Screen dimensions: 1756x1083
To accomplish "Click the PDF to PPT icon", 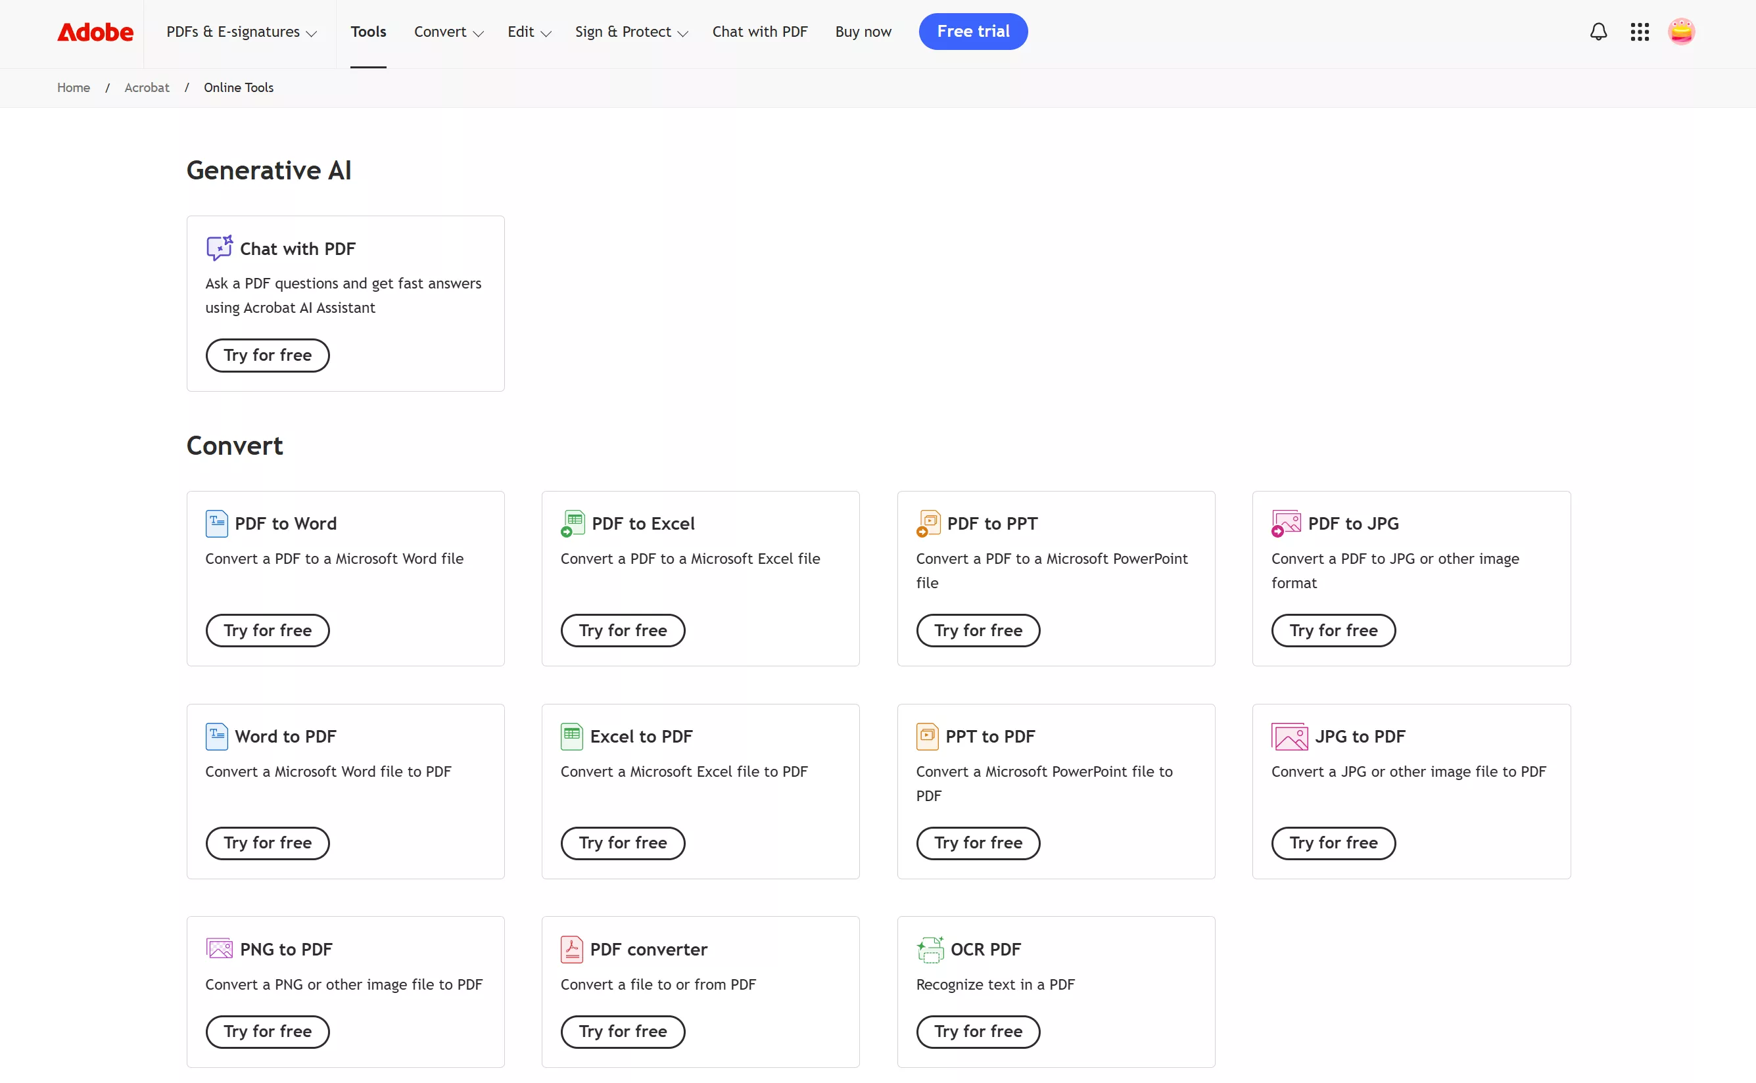I will (928, 524).
